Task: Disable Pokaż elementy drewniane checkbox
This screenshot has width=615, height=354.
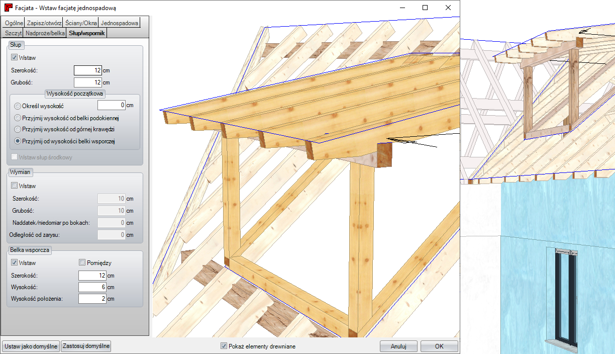Action: (x=224, y=346)
